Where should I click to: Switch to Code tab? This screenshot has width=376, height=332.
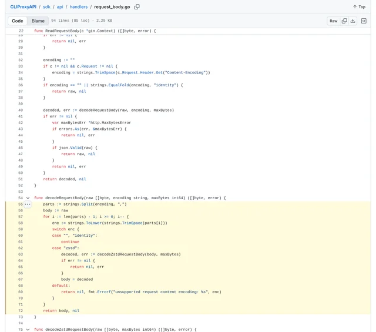pyautogui.click(x=18, y=21)
